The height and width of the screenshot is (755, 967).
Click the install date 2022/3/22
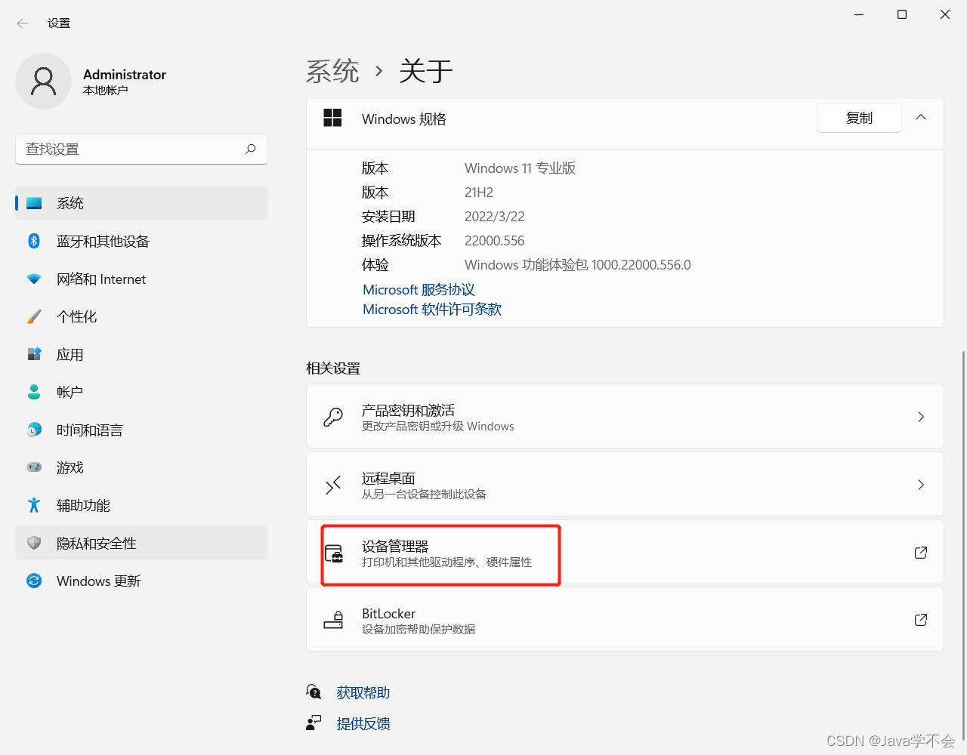pos(495,217)
